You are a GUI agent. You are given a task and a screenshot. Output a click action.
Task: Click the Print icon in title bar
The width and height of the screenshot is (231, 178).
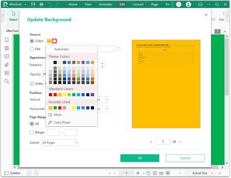[41, 4]
